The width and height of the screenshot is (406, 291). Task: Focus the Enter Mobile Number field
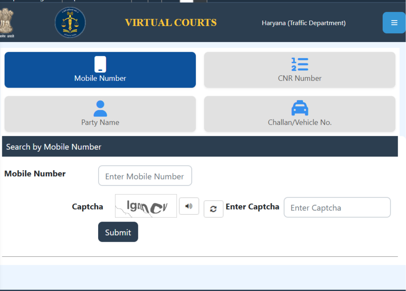tap(145, 176)
